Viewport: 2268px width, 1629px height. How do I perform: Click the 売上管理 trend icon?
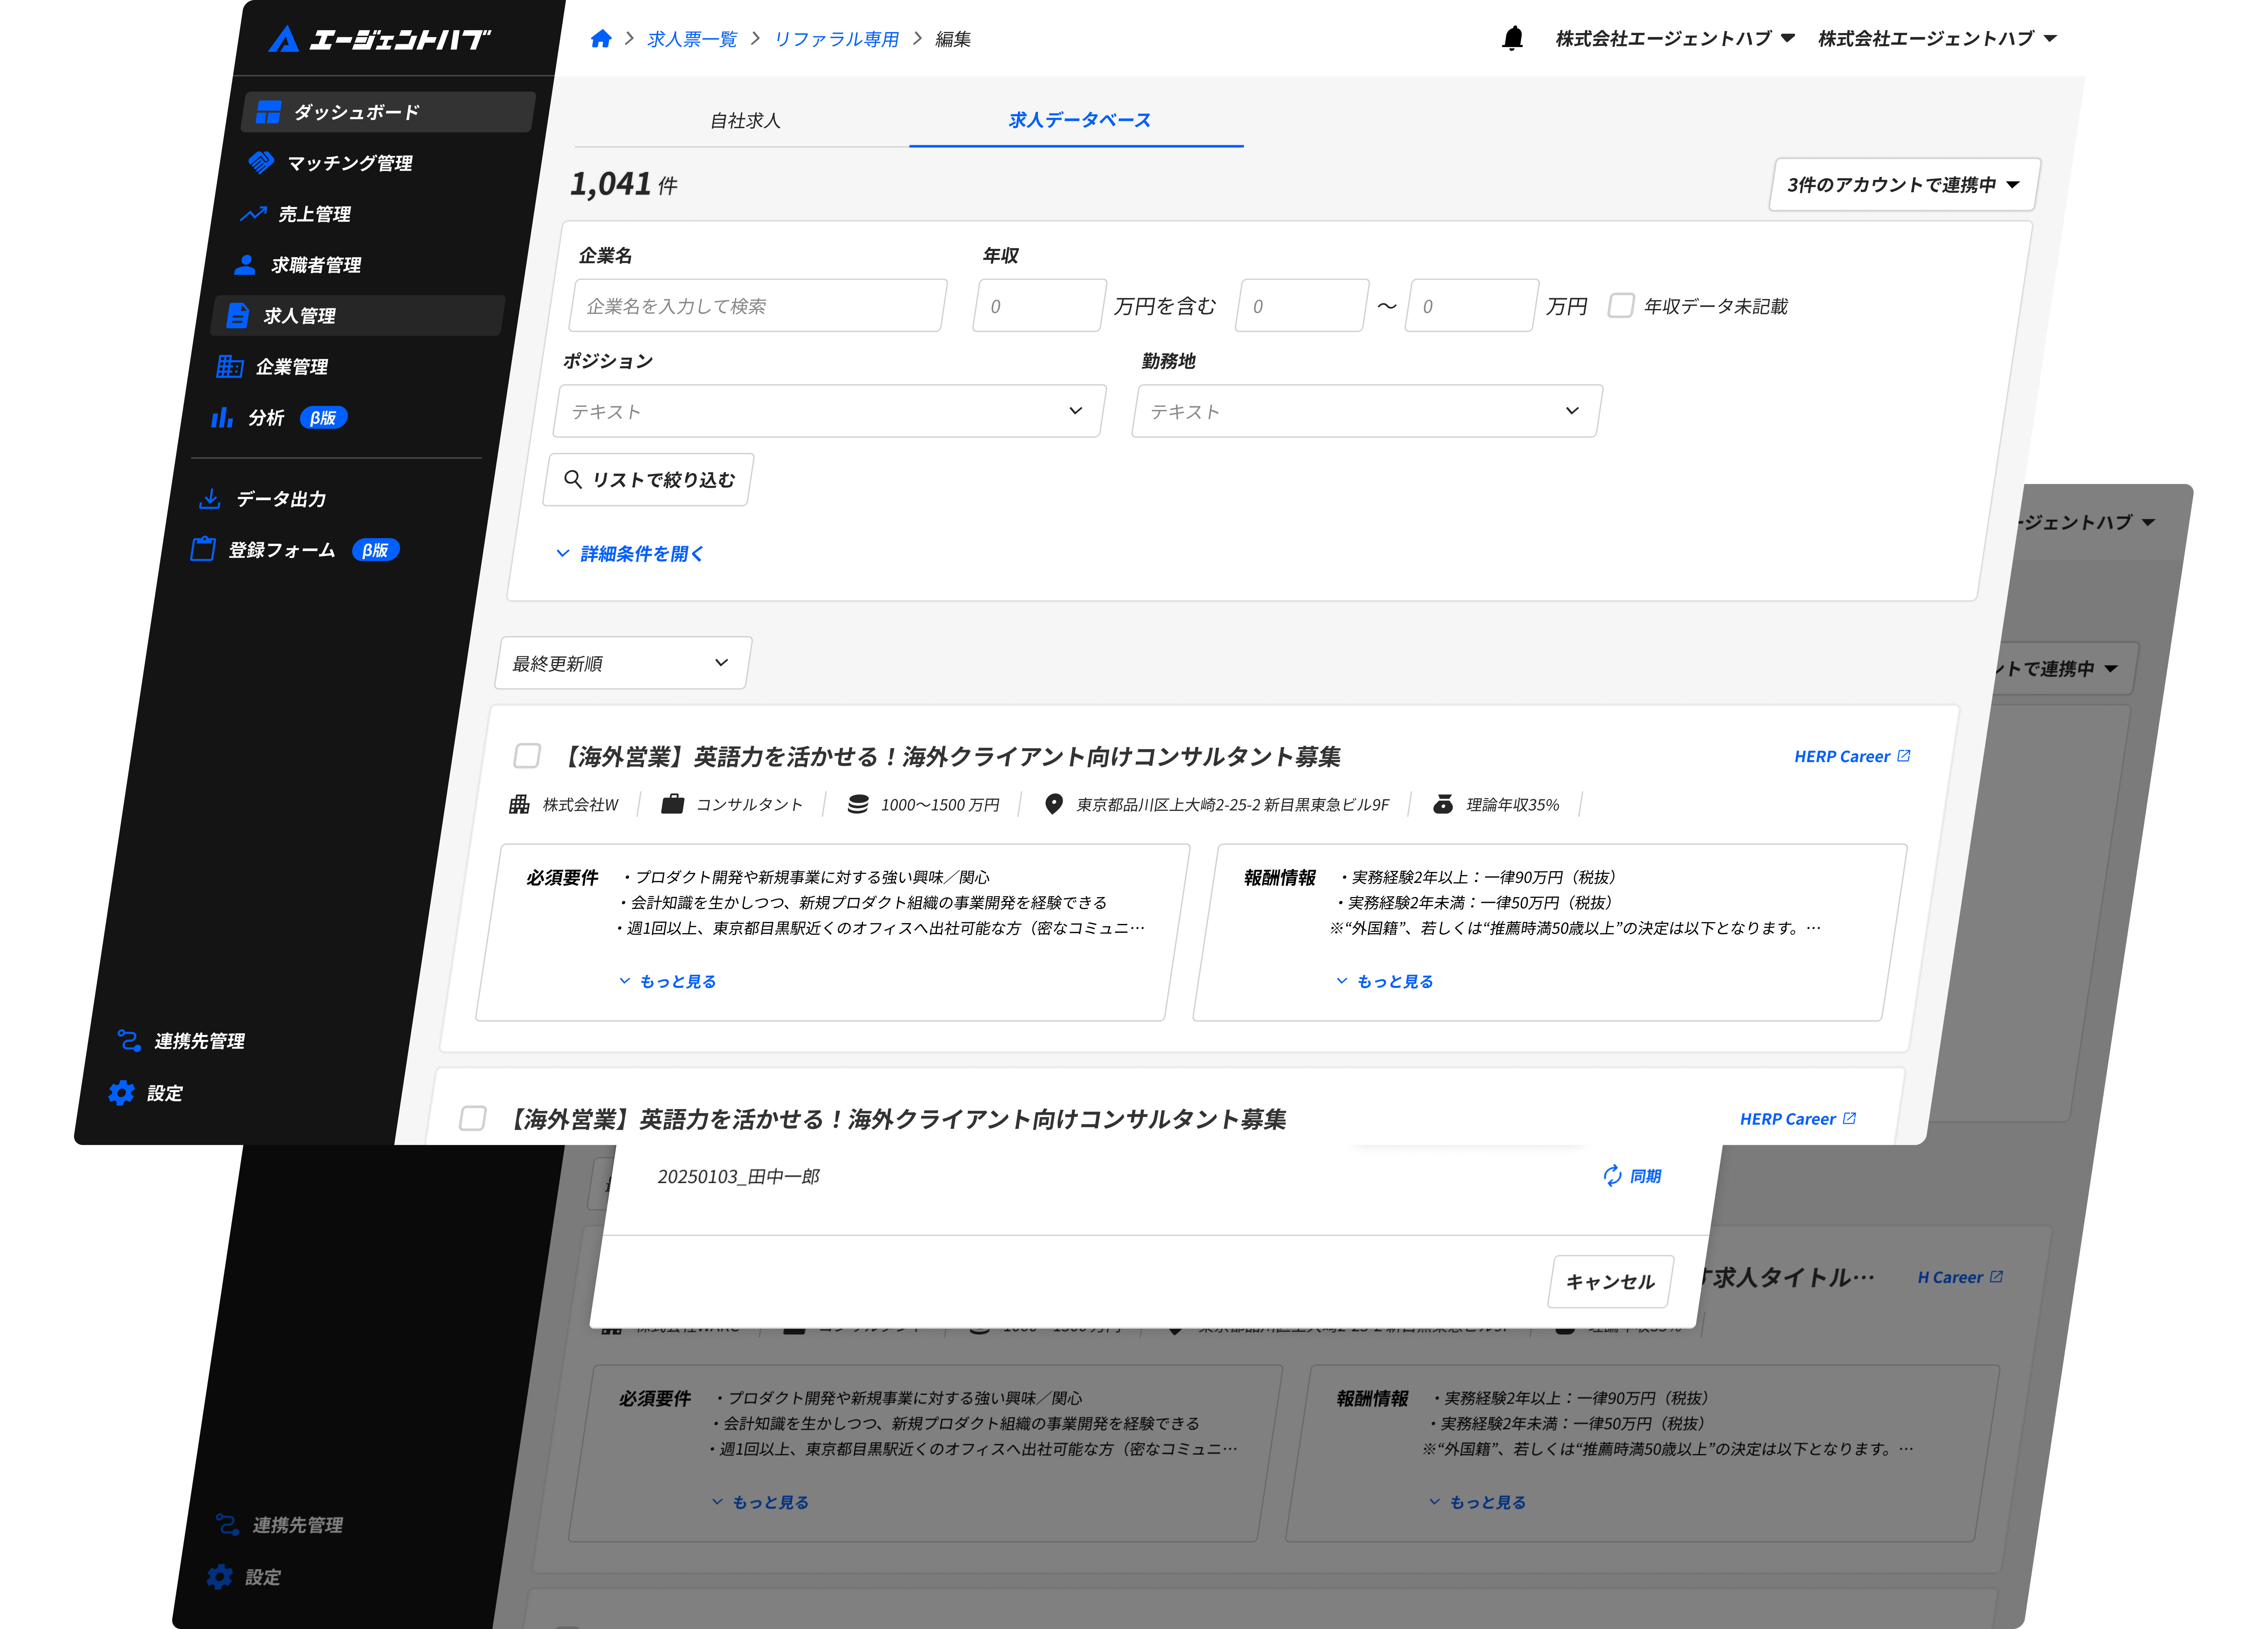point(253,214)
